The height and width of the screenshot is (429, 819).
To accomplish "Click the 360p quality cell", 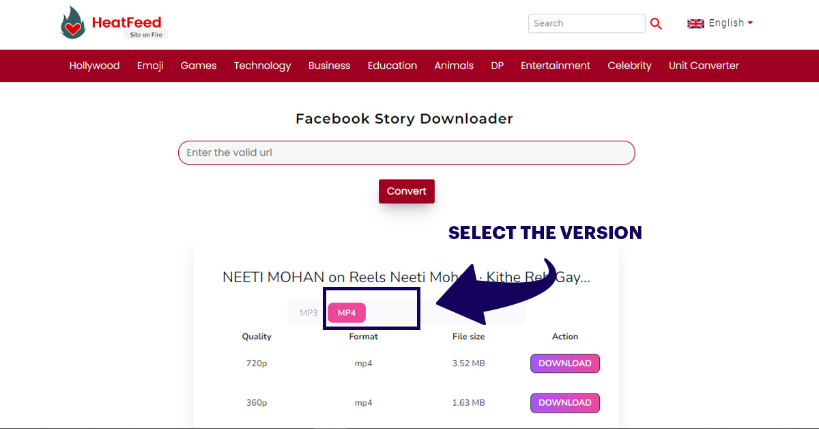I will tap(257, 403).
